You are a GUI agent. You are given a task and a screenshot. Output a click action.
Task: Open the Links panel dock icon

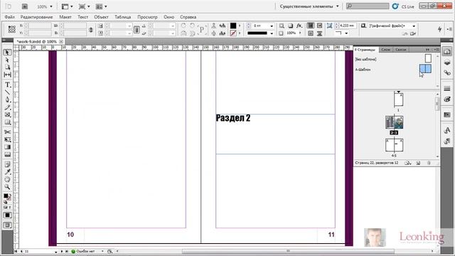(x=447, y=73)
